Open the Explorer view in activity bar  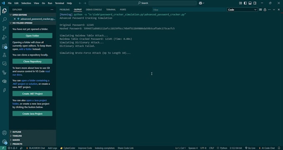click(4, 11)
